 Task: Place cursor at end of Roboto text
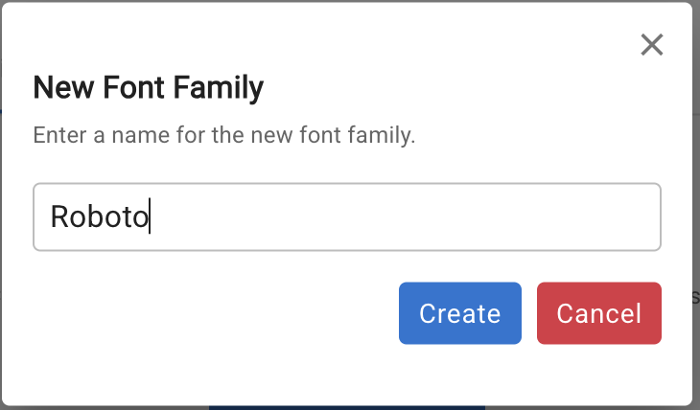pos(150,217)
